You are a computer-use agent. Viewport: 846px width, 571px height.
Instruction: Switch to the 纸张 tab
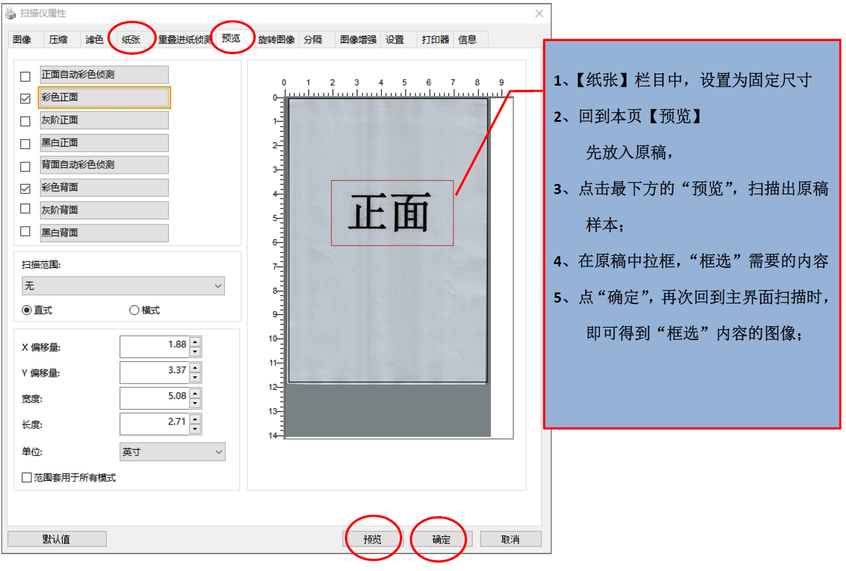[131, 40]
